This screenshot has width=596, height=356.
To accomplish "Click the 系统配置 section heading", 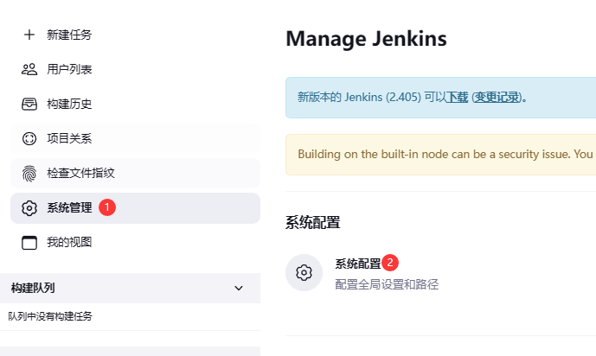I will click(313, 222).
